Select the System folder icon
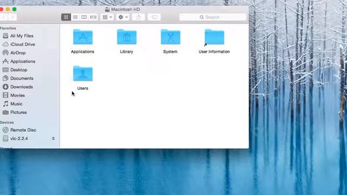 [170, 37]
